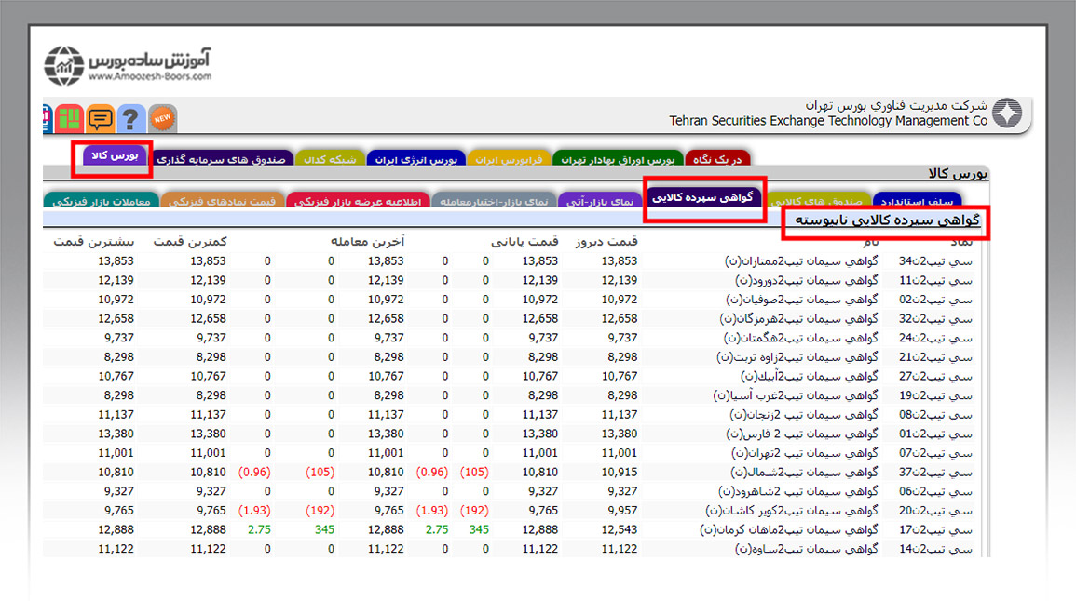The height and width of the screenshot is (601, 1076).
Task: Click the blue icon at the toolbar's left edge
Action: [x=47, y=119]
